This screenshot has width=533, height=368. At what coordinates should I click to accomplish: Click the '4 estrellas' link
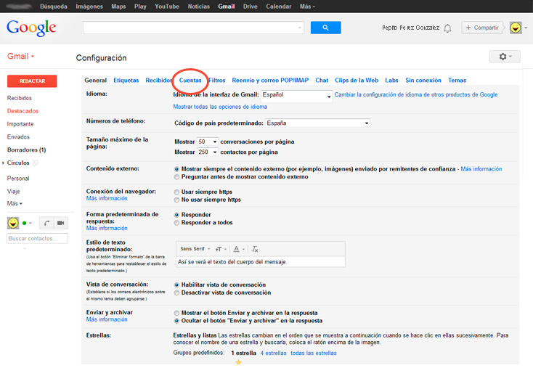273,353
